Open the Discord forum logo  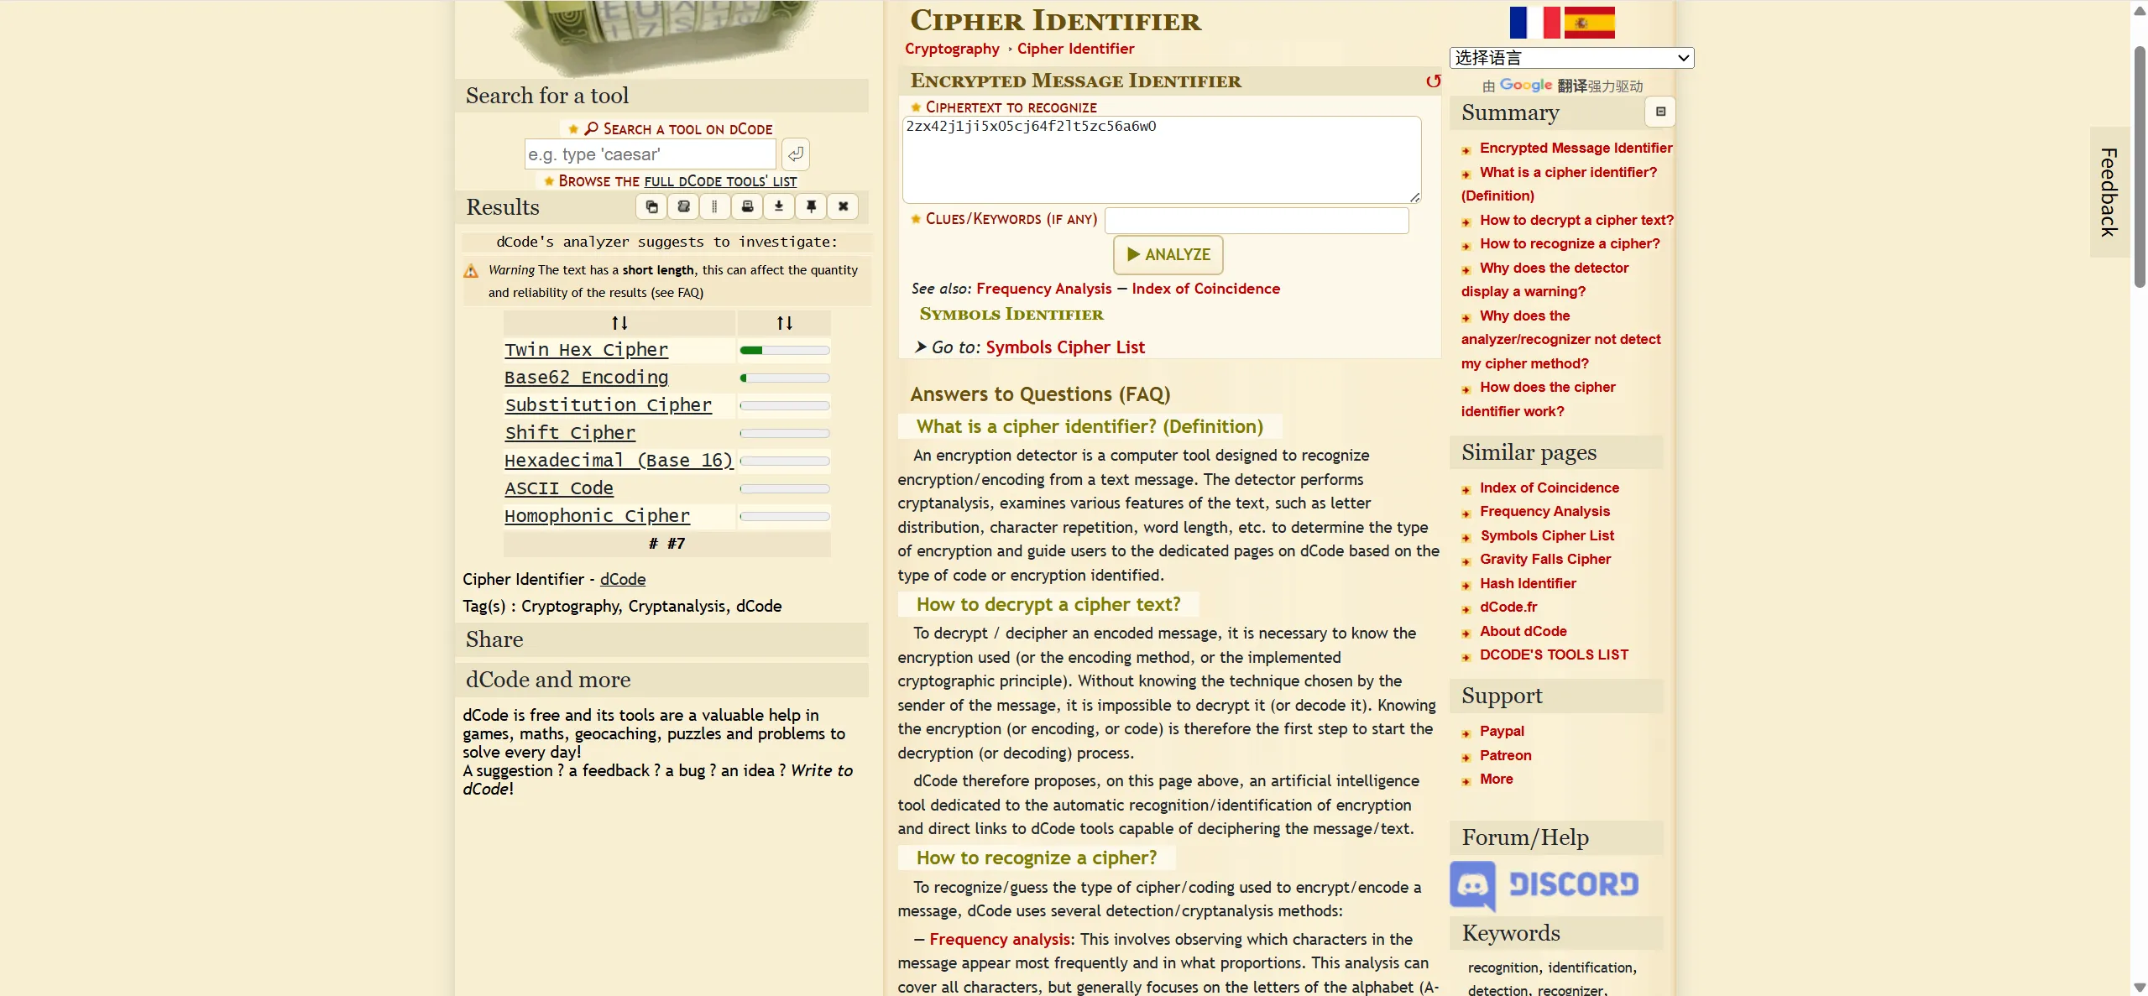(x=1544, y=884)
